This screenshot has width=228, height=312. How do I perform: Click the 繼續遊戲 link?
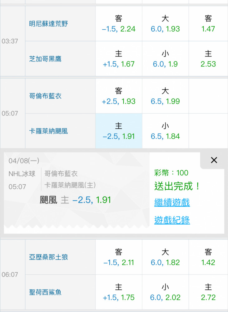(x=172, y=202)
